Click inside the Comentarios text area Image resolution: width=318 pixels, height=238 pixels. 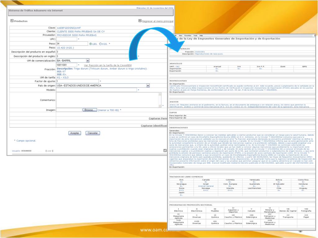click(x=107, y=100)
